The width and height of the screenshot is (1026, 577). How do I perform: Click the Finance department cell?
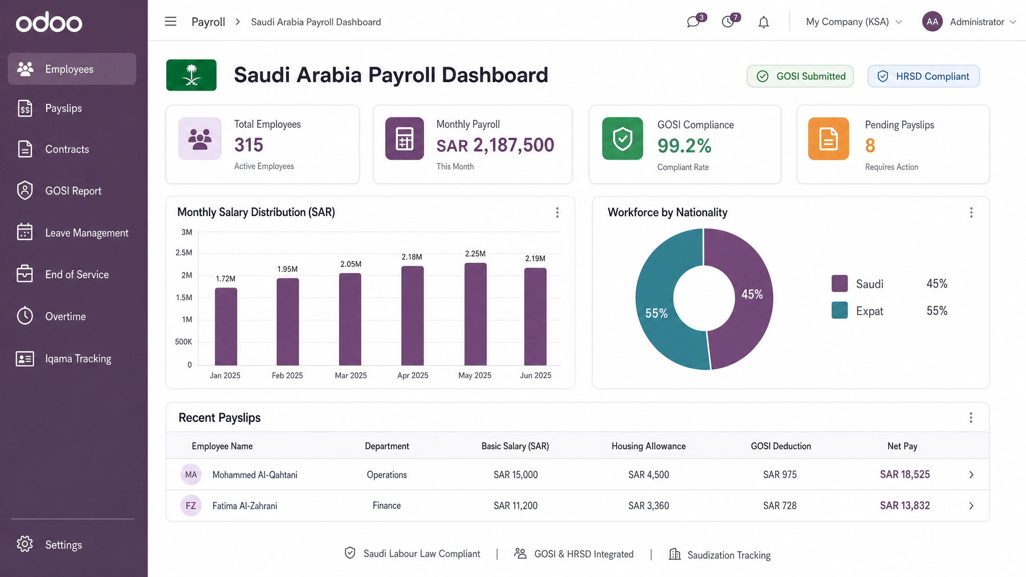386,505
